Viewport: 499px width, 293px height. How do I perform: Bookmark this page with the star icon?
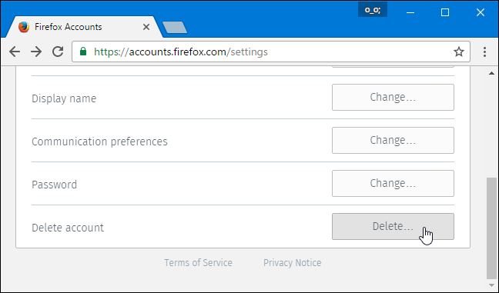[x=459, y=52]
